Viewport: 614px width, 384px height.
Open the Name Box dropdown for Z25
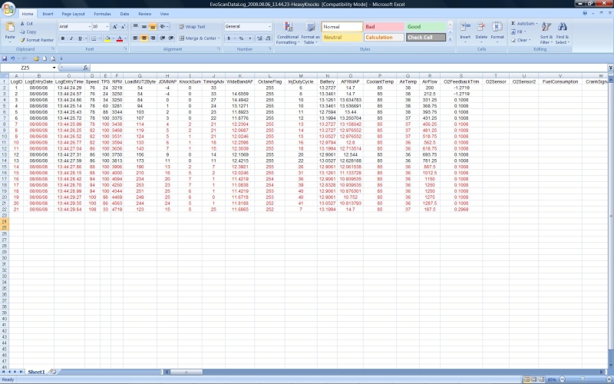(54, 67)
